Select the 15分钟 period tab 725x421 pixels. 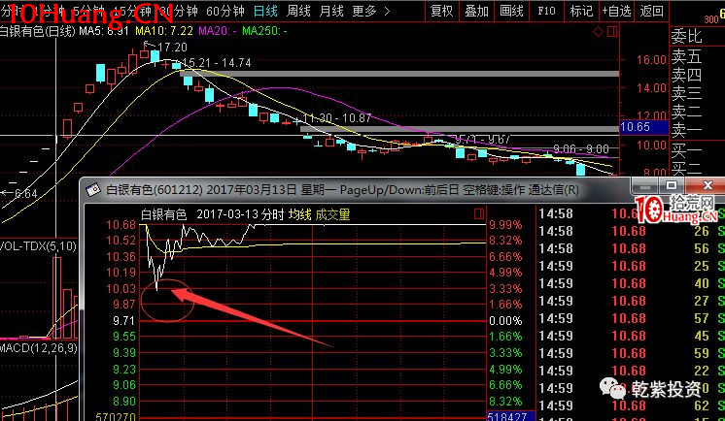[x=132, y=11]
